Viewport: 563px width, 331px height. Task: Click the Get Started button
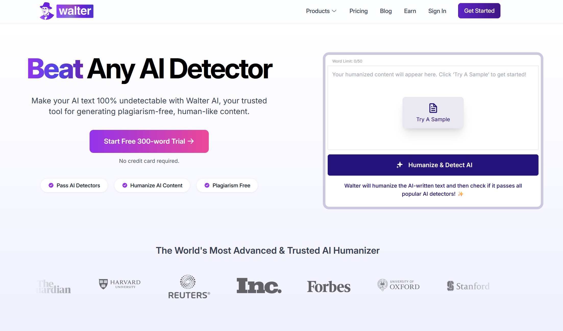[x=479, y=11]
